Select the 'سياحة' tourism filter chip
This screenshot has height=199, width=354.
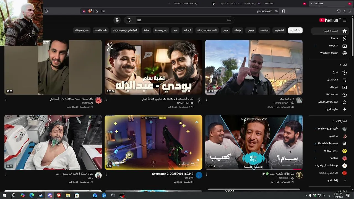click(146, 30)
